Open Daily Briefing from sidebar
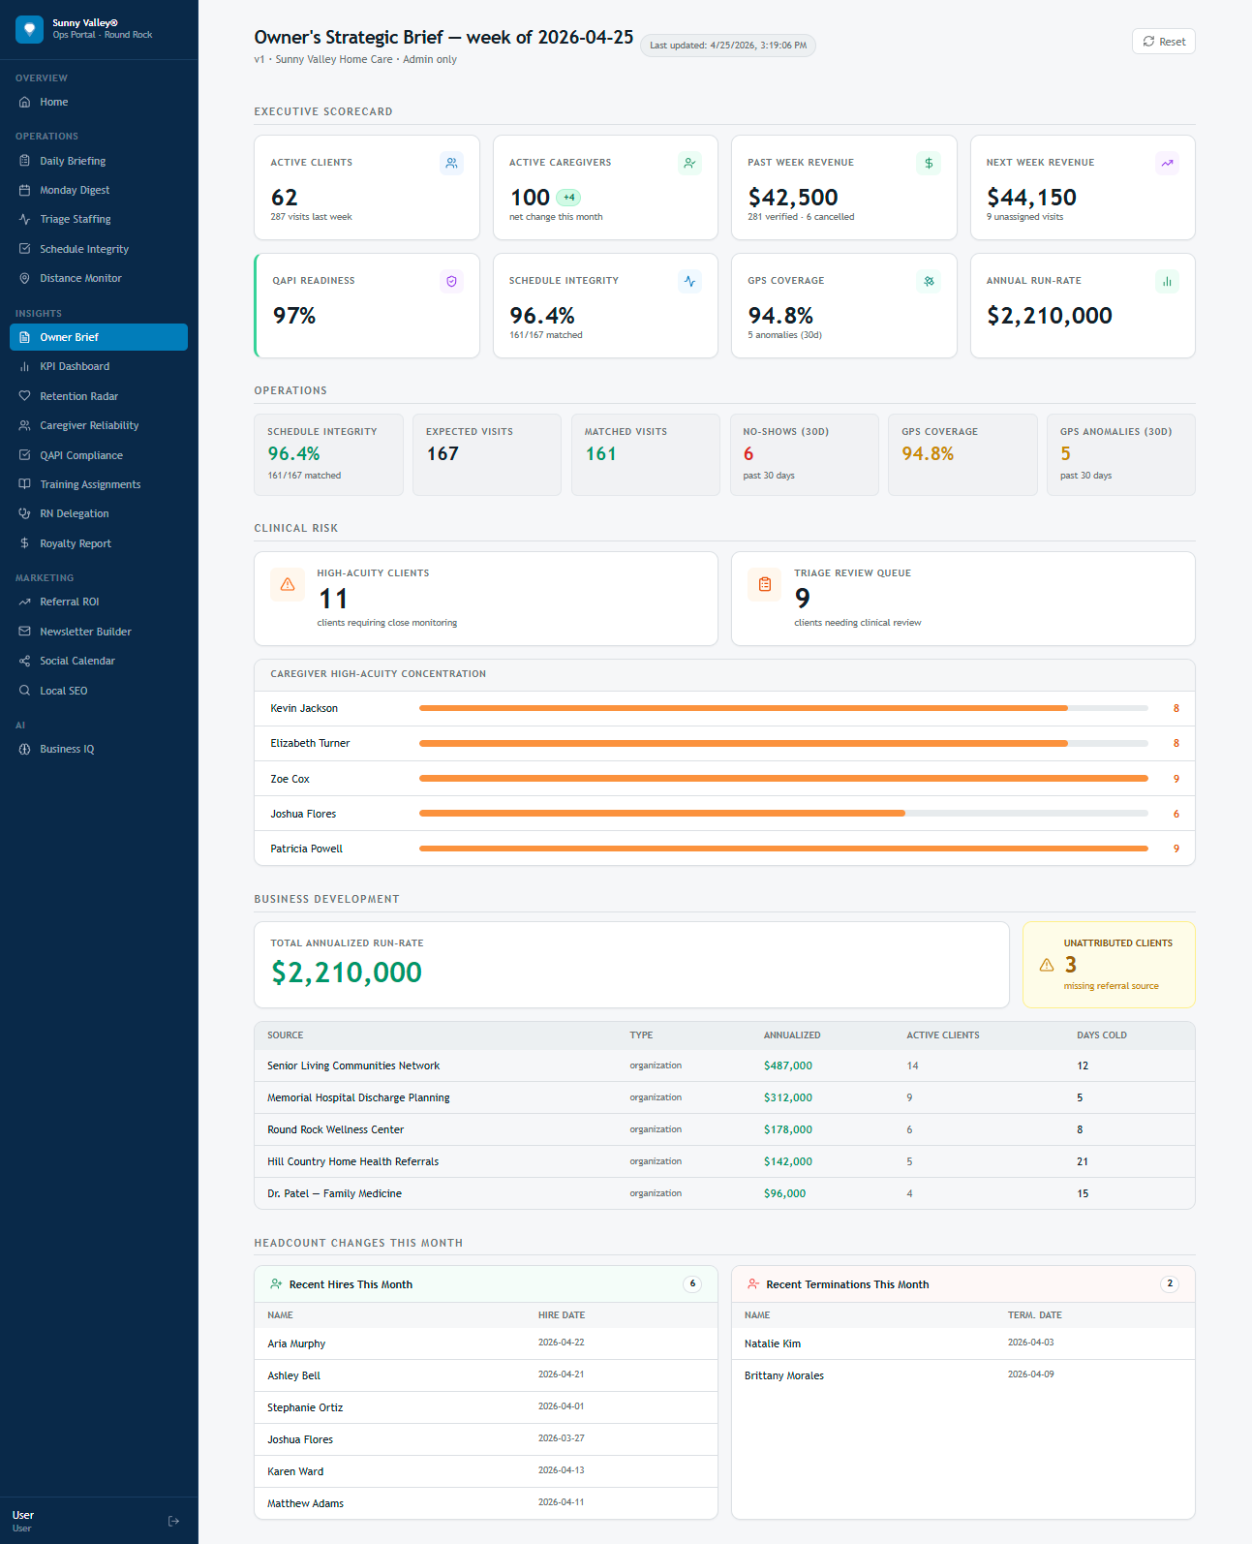This screenshot has height=1544, width=1252. (x=73, y=161)
